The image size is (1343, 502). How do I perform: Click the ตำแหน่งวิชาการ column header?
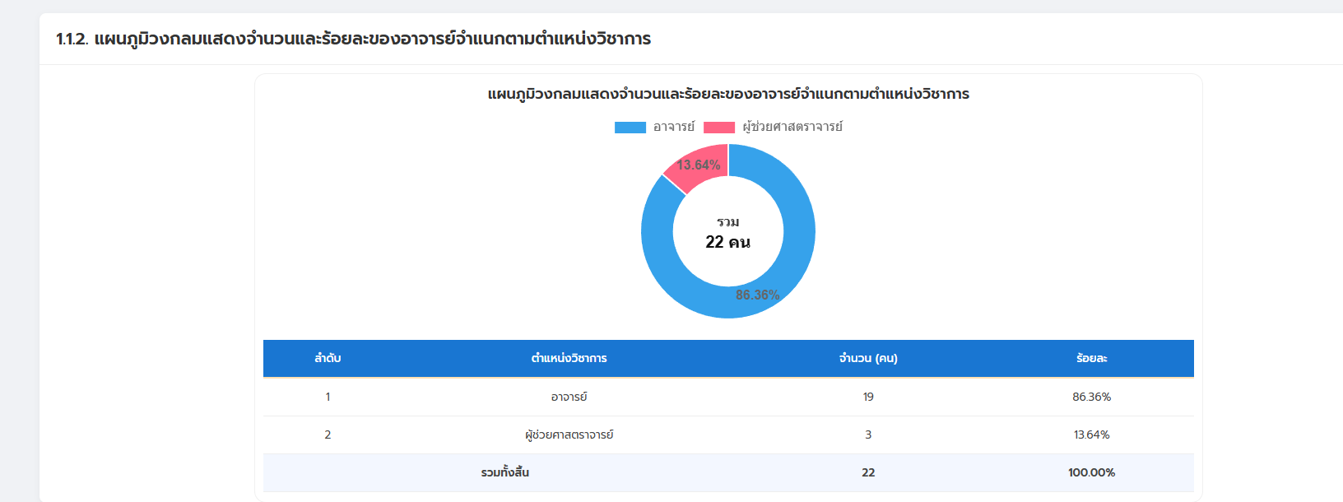[569, 359]
